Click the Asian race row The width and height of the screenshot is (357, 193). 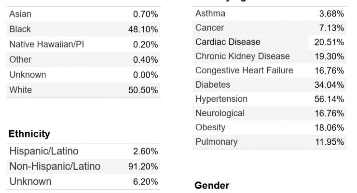(x=83, y=14)
